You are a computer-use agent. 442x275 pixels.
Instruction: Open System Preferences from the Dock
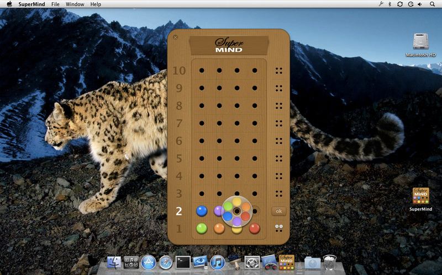pos(252,263)
